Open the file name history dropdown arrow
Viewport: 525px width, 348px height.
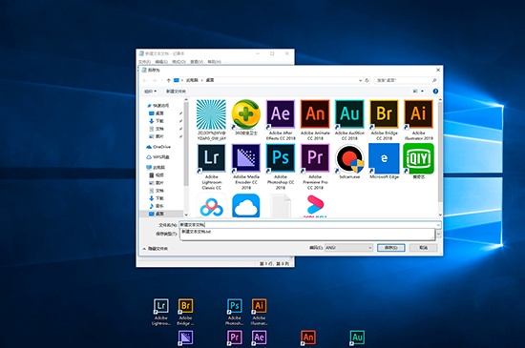pos(438,225)
